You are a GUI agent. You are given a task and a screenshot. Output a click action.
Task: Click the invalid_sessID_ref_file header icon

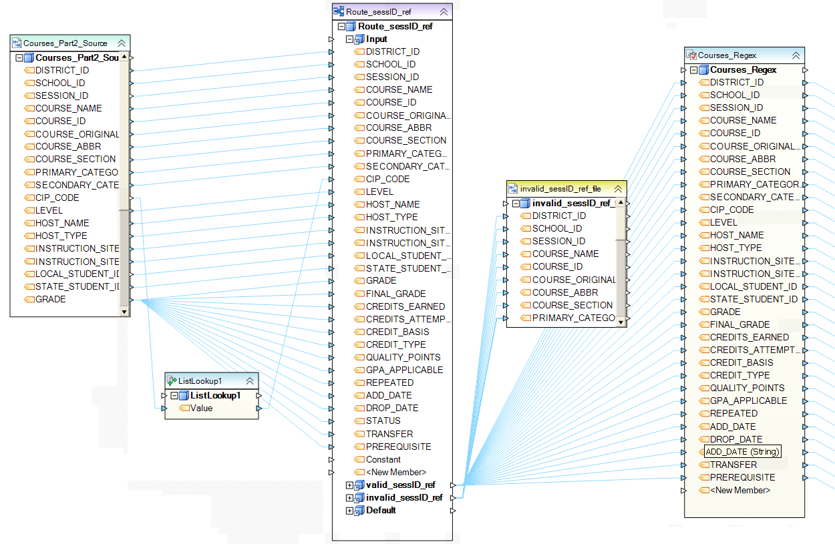click(513, 190)
